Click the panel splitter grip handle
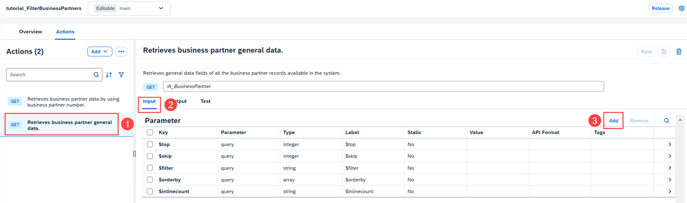Screen dimensions: 687x203 [x=134, y=154]
